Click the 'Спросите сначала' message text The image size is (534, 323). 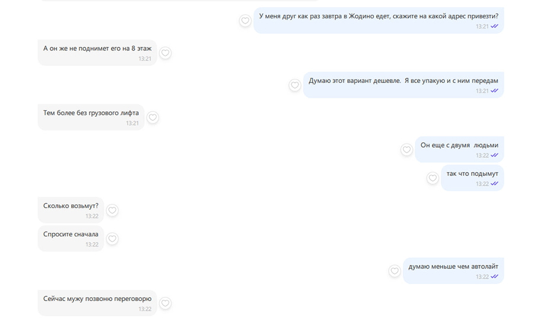point(71,234)
